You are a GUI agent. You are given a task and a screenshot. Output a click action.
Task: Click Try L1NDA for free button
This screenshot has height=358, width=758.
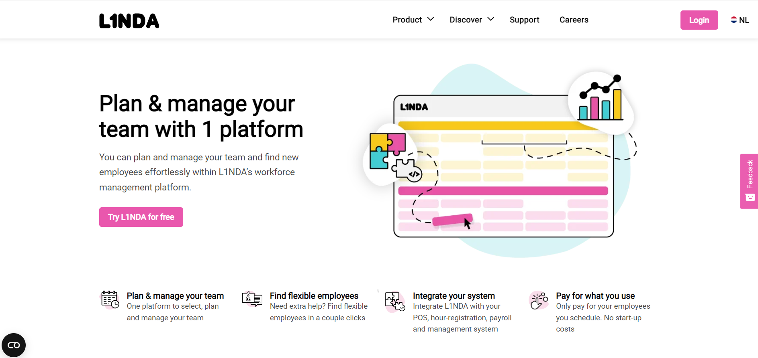click(141, 217)
